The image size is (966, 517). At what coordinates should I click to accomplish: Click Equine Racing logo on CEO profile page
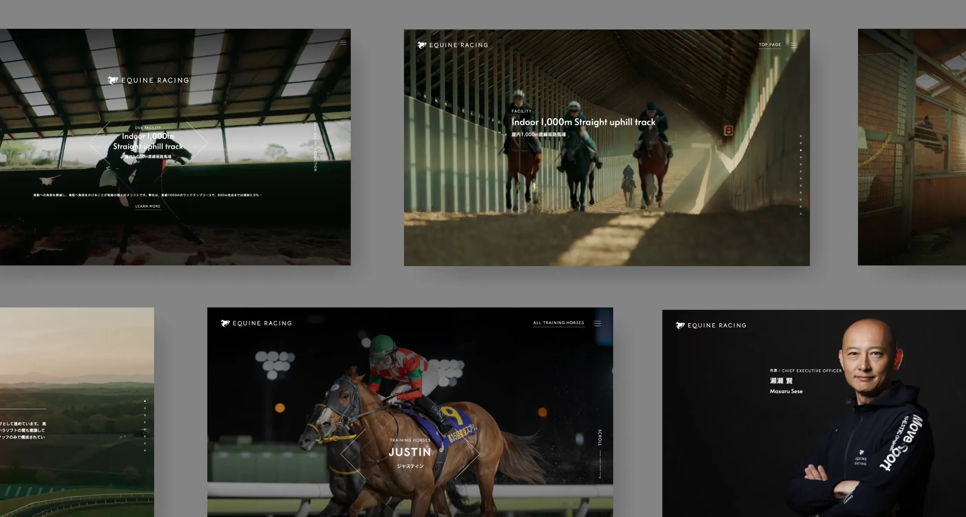(x=711, y=325)
